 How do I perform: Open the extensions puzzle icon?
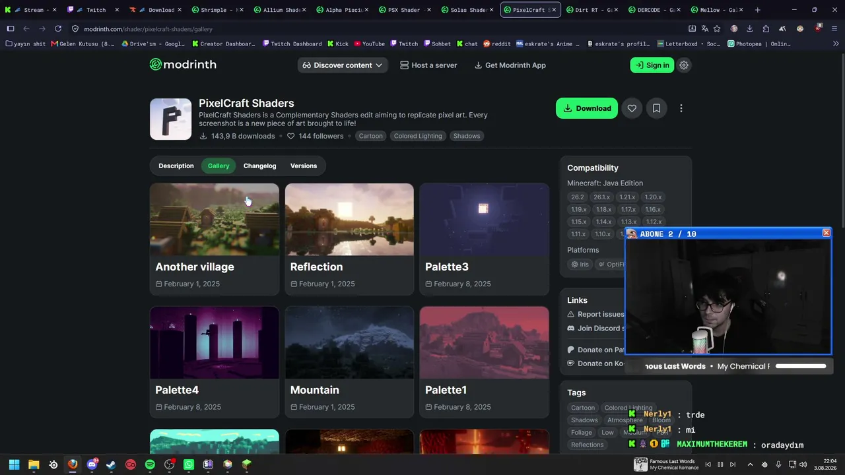(x=766, y=29)
